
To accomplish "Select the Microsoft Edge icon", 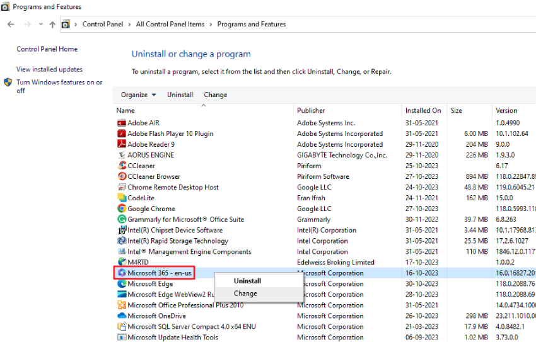I will [x=122, y=284].
